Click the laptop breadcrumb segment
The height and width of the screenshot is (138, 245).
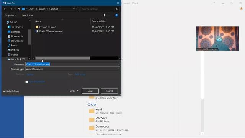pyautogui.click(x=42, y=9)
